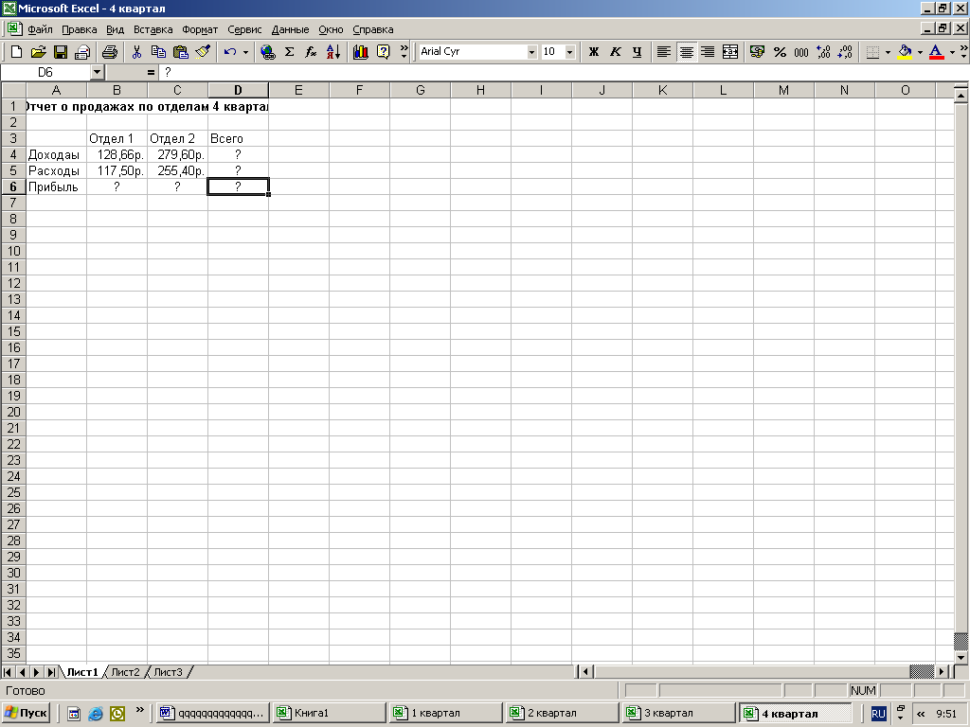Screen dimensions: 970x727
Task: Toggle bold formatting (Ж)
Action: 593,52
